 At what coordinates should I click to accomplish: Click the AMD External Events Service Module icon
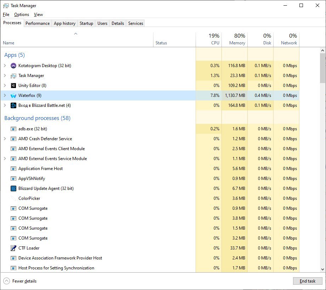pyautogui.click(x=13, y=159)
